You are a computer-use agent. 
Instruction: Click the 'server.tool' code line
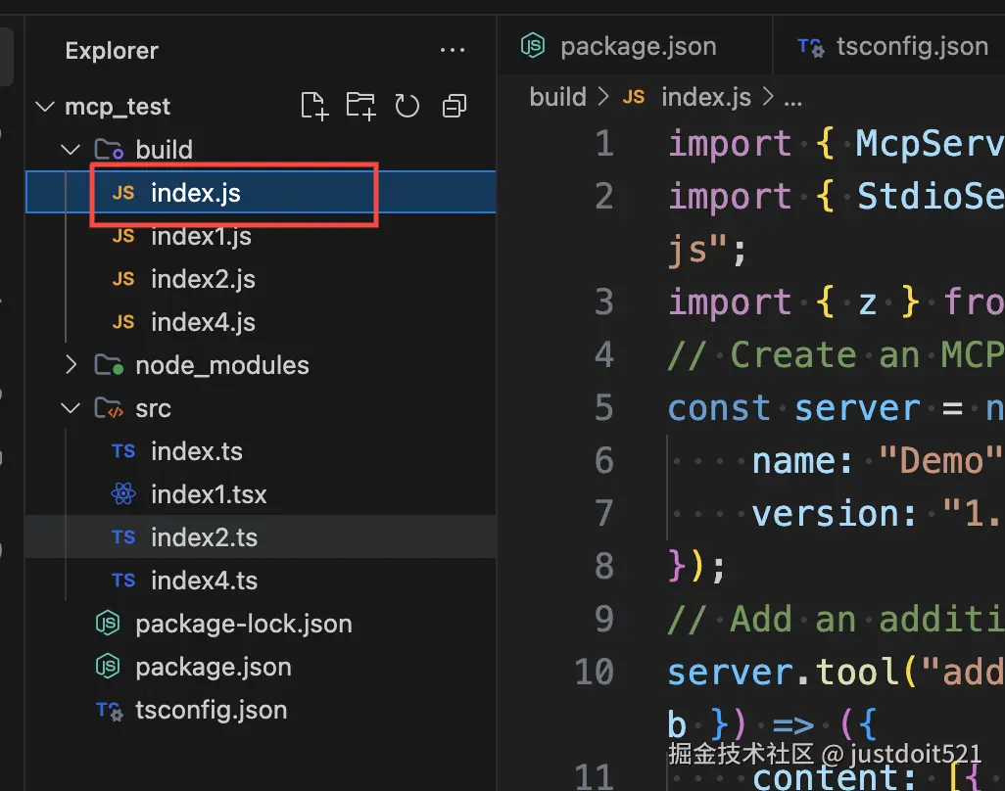(x=836, y=673)
